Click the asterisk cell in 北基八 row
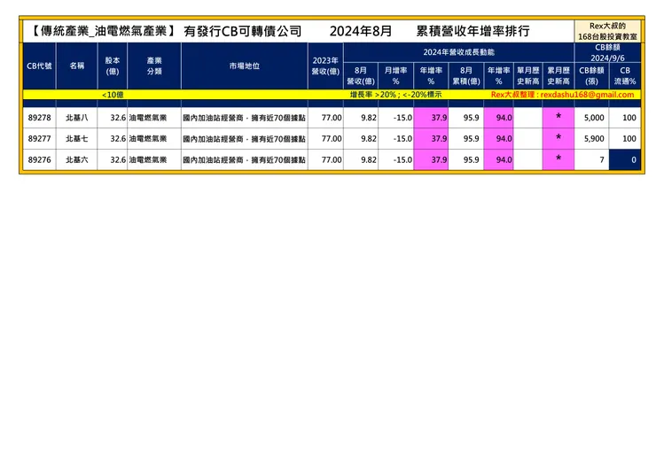656x463 pixels. [558, 118]
